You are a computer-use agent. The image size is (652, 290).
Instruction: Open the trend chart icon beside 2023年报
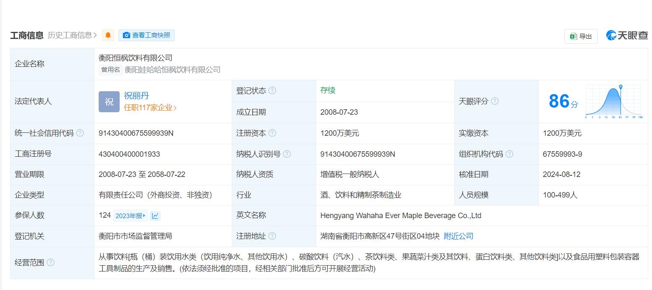[x=155, y=216]
